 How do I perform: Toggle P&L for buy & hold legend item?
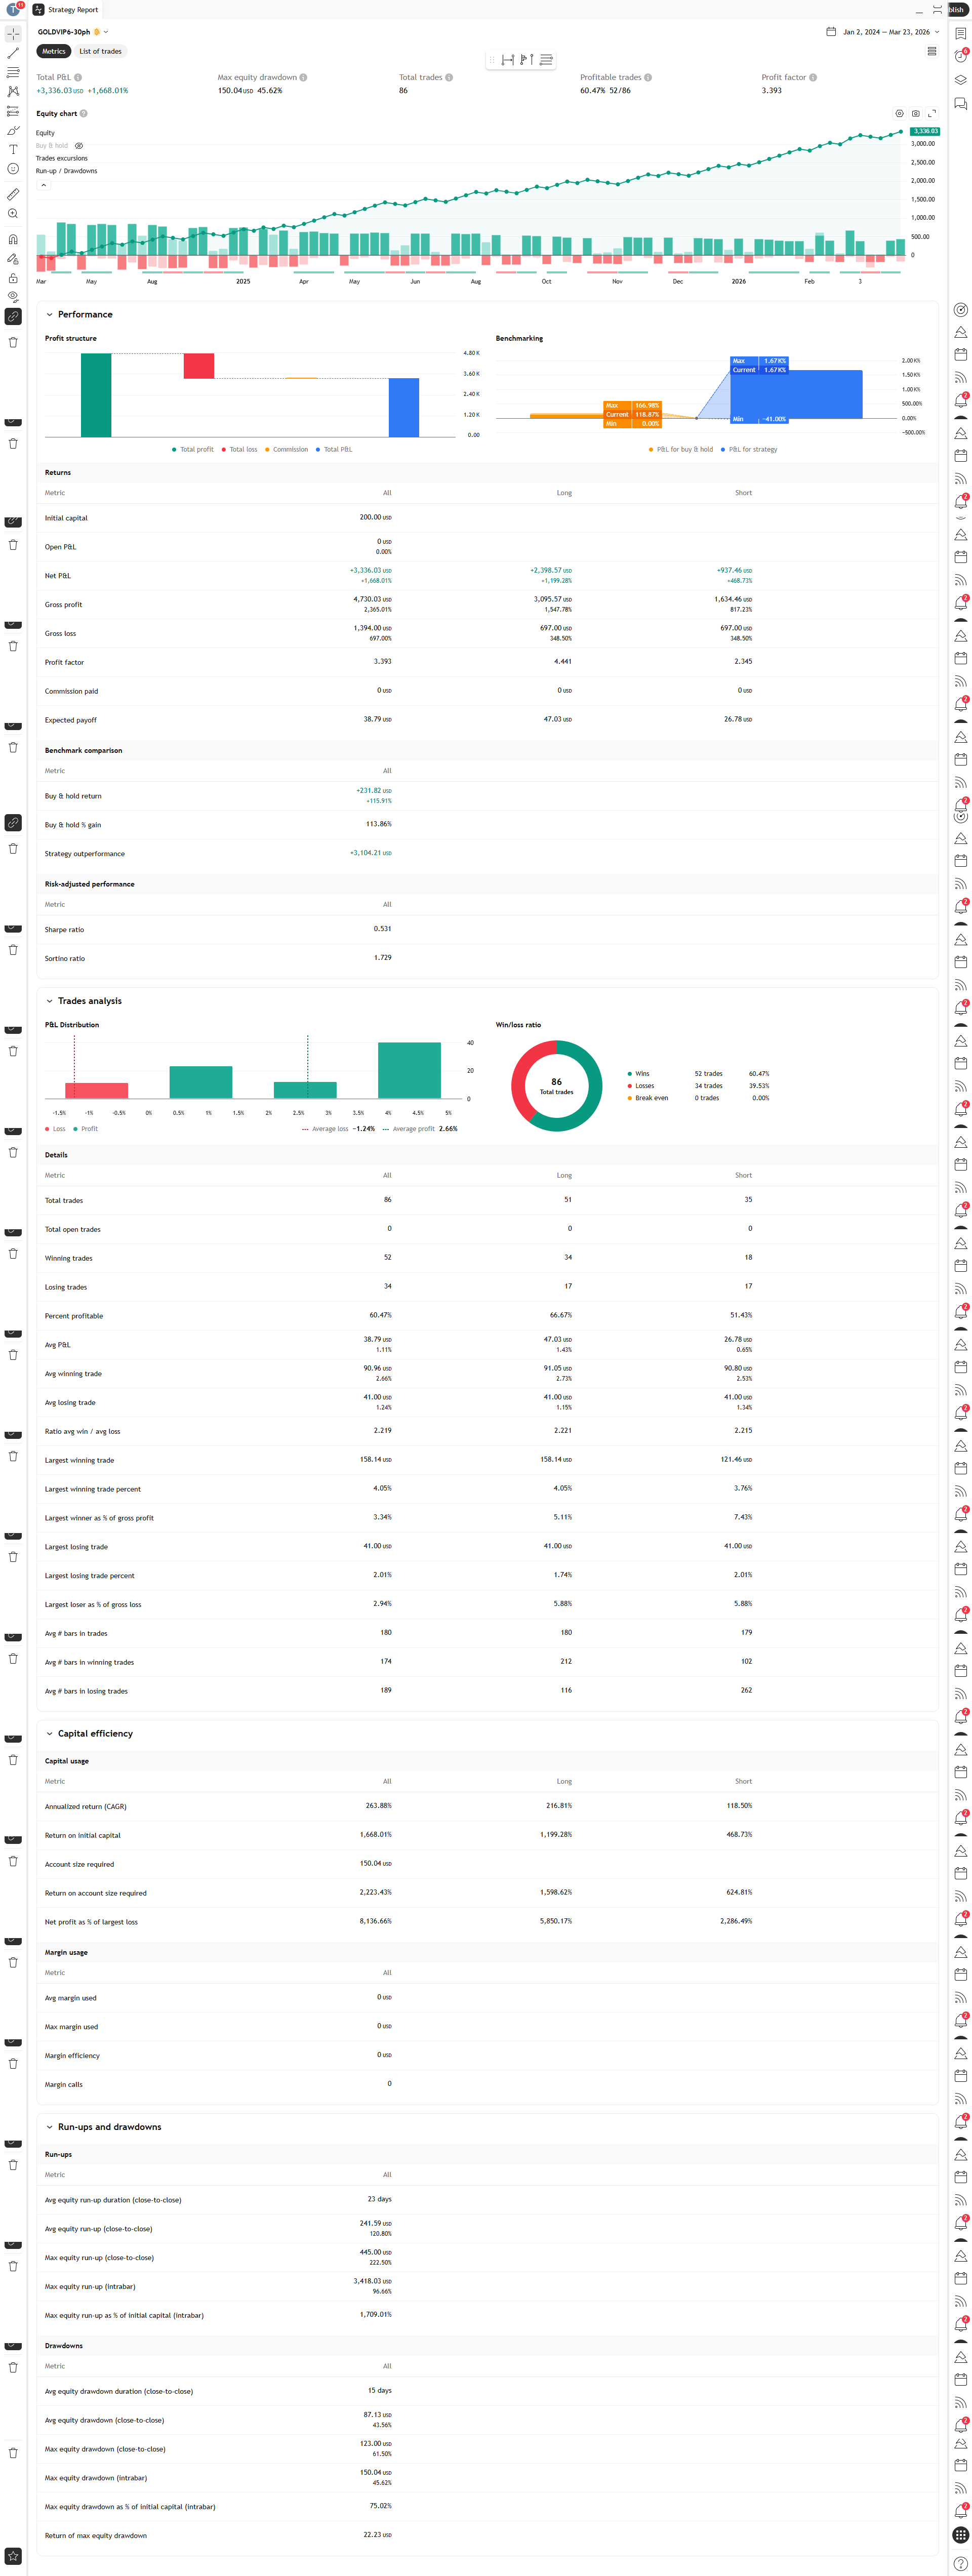coord(681,449)
